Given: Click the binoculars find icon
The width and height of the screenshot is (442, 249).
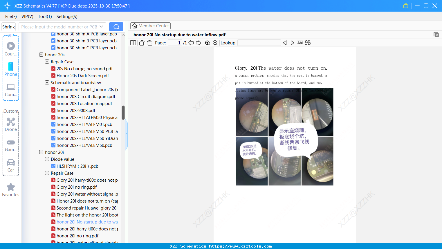Looking at the screenshot, I should [x=308, y=43].
